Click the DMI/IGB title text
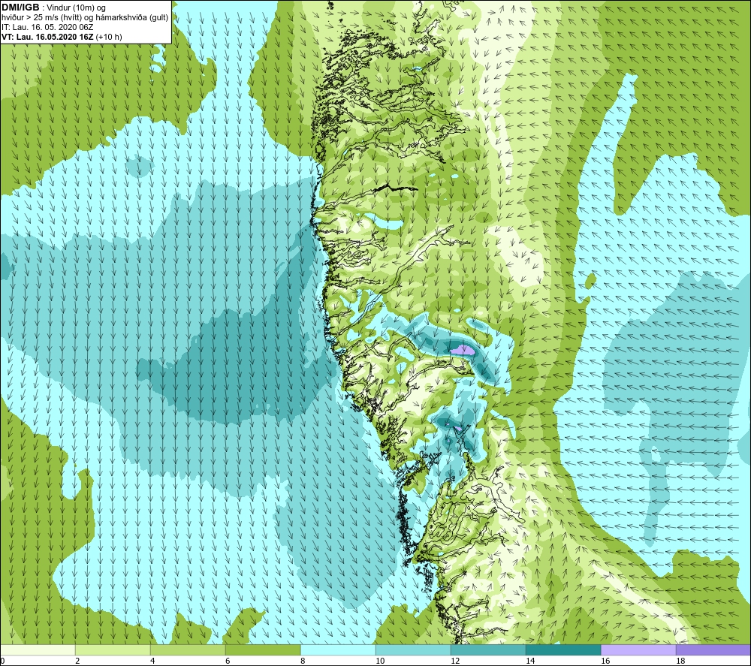Screen dimensions: 751x666 coord(20,8)
